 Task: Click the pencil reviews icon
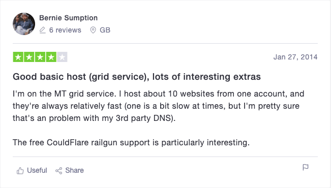[x=42, y=30]
